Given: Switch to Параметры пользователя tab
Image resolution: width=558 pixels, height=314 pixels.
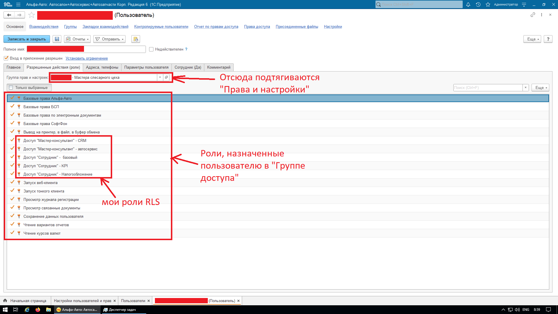Looking at the screenshot, I should 146,67.
